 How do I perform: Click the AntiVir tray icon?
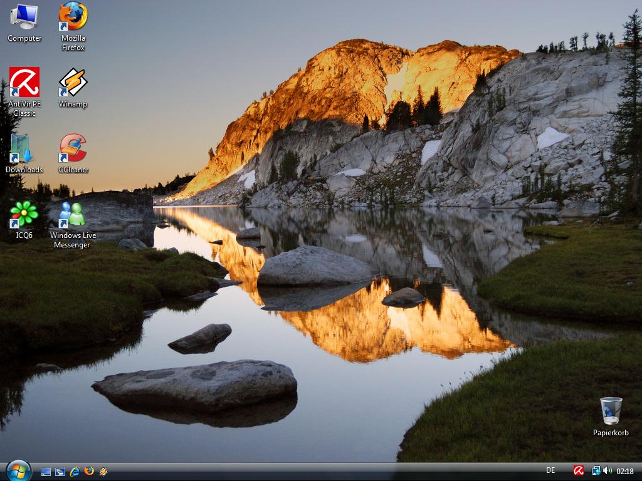point(579,471)
